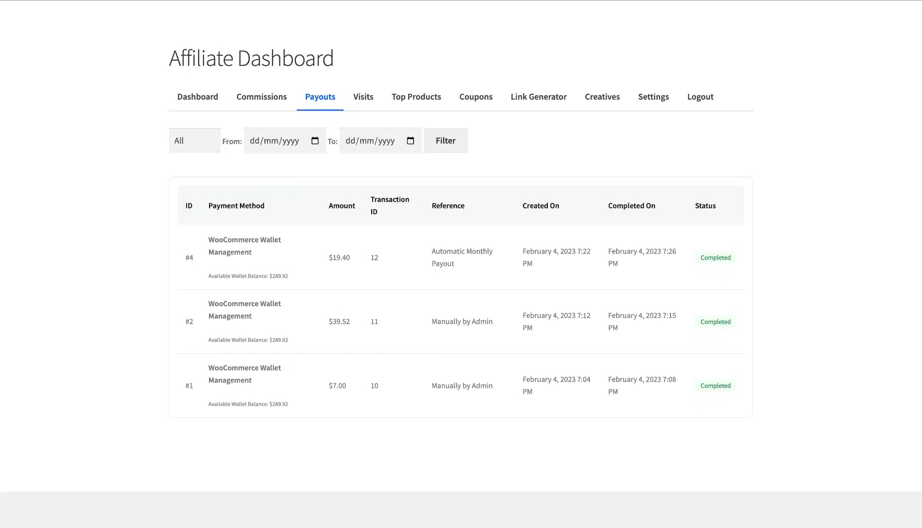The width and height of the screenshot is (922, 528).
Task: Open the From date calendar picker icon
Action: point(315,141)
